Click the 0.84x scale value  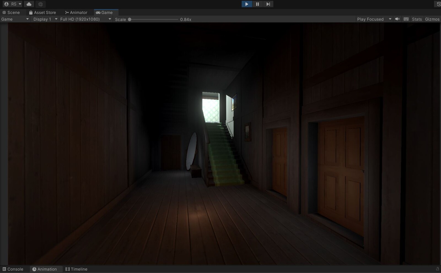click(186, 19)
